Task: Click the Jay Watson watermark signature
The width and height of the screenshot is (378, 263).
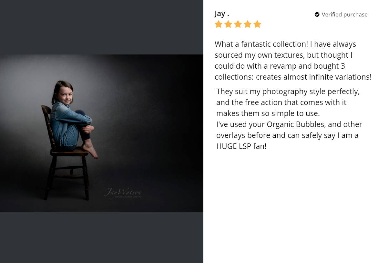Action: 123,193
